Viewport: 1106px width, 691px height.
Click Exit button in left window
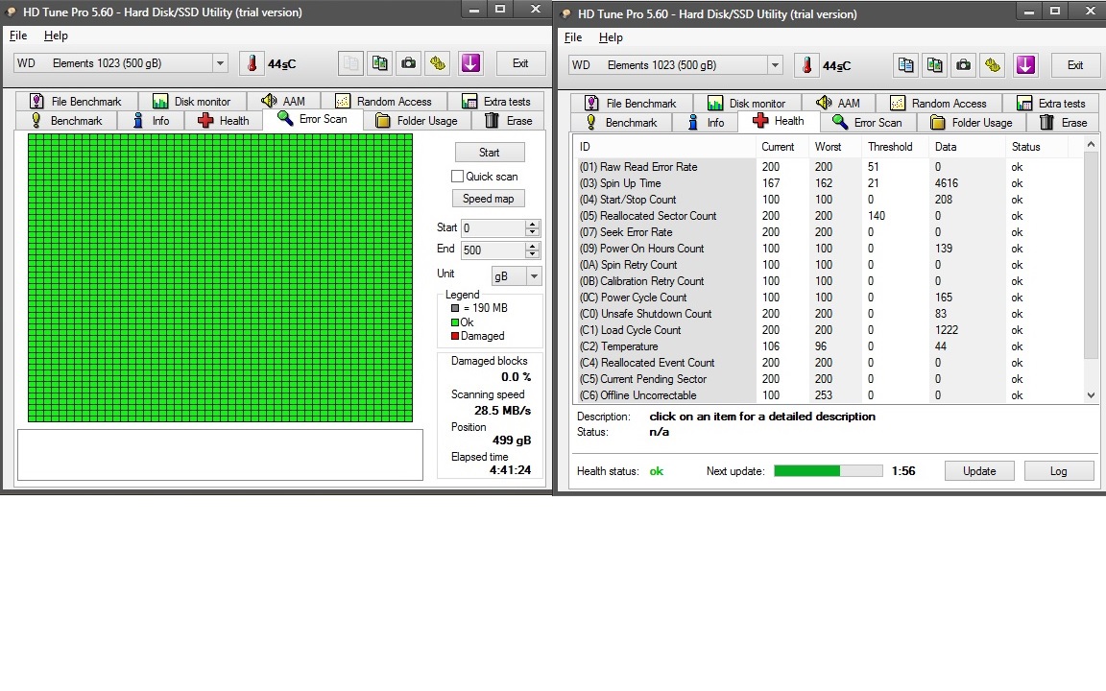coord(520,63)
